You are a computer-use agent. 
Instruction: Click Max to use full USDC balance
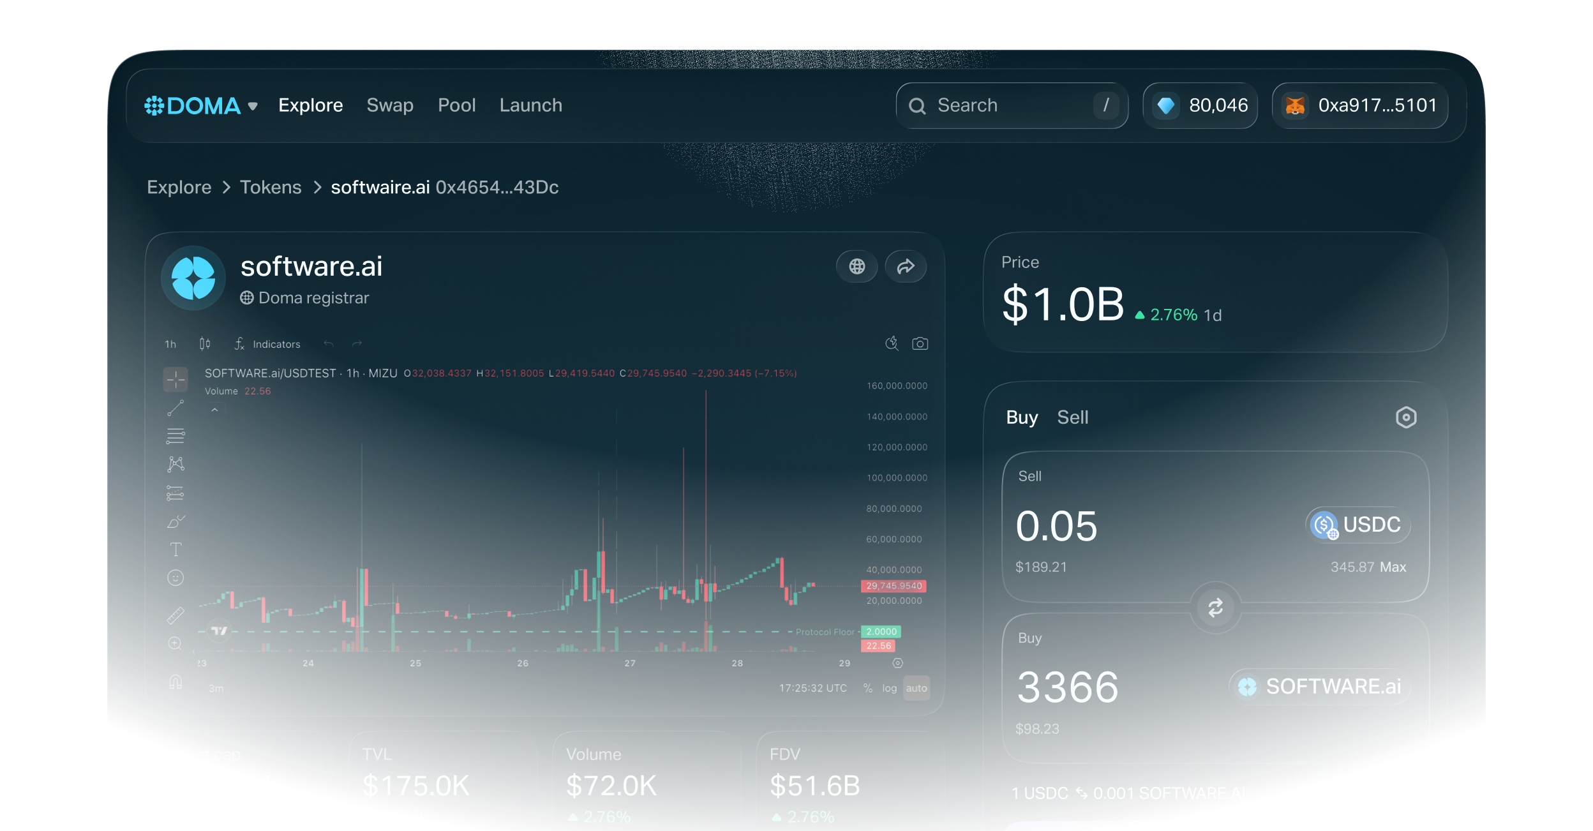point(1394,567)
